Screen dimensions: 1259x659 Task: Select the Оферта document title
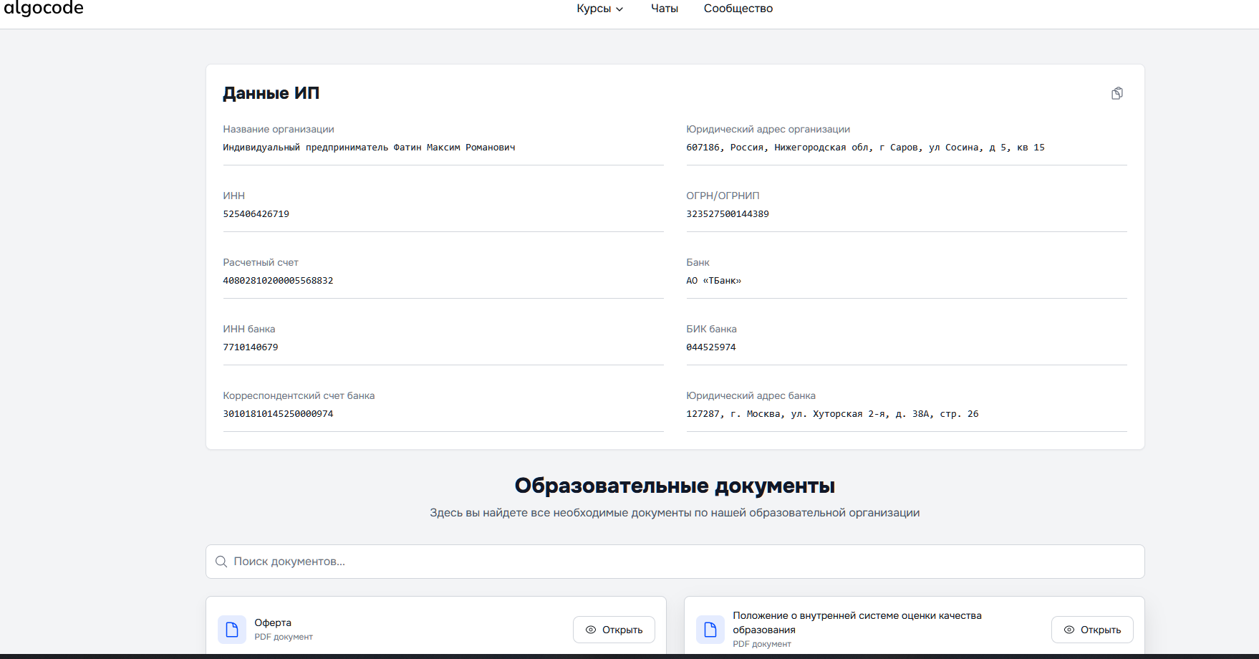[273, 622]
